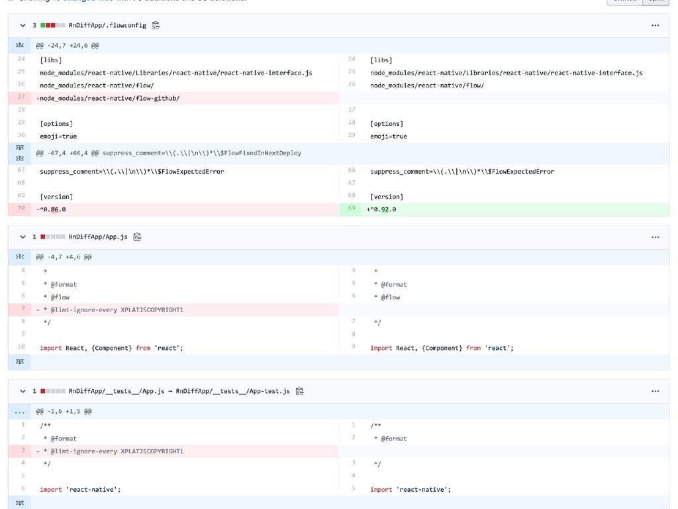
Task: Expand context at hunk @@ -1,6 +1,5 @@
Action: 19,411
